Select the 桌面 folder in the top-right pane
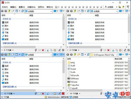The image size is (131, 99). (71, 39)
